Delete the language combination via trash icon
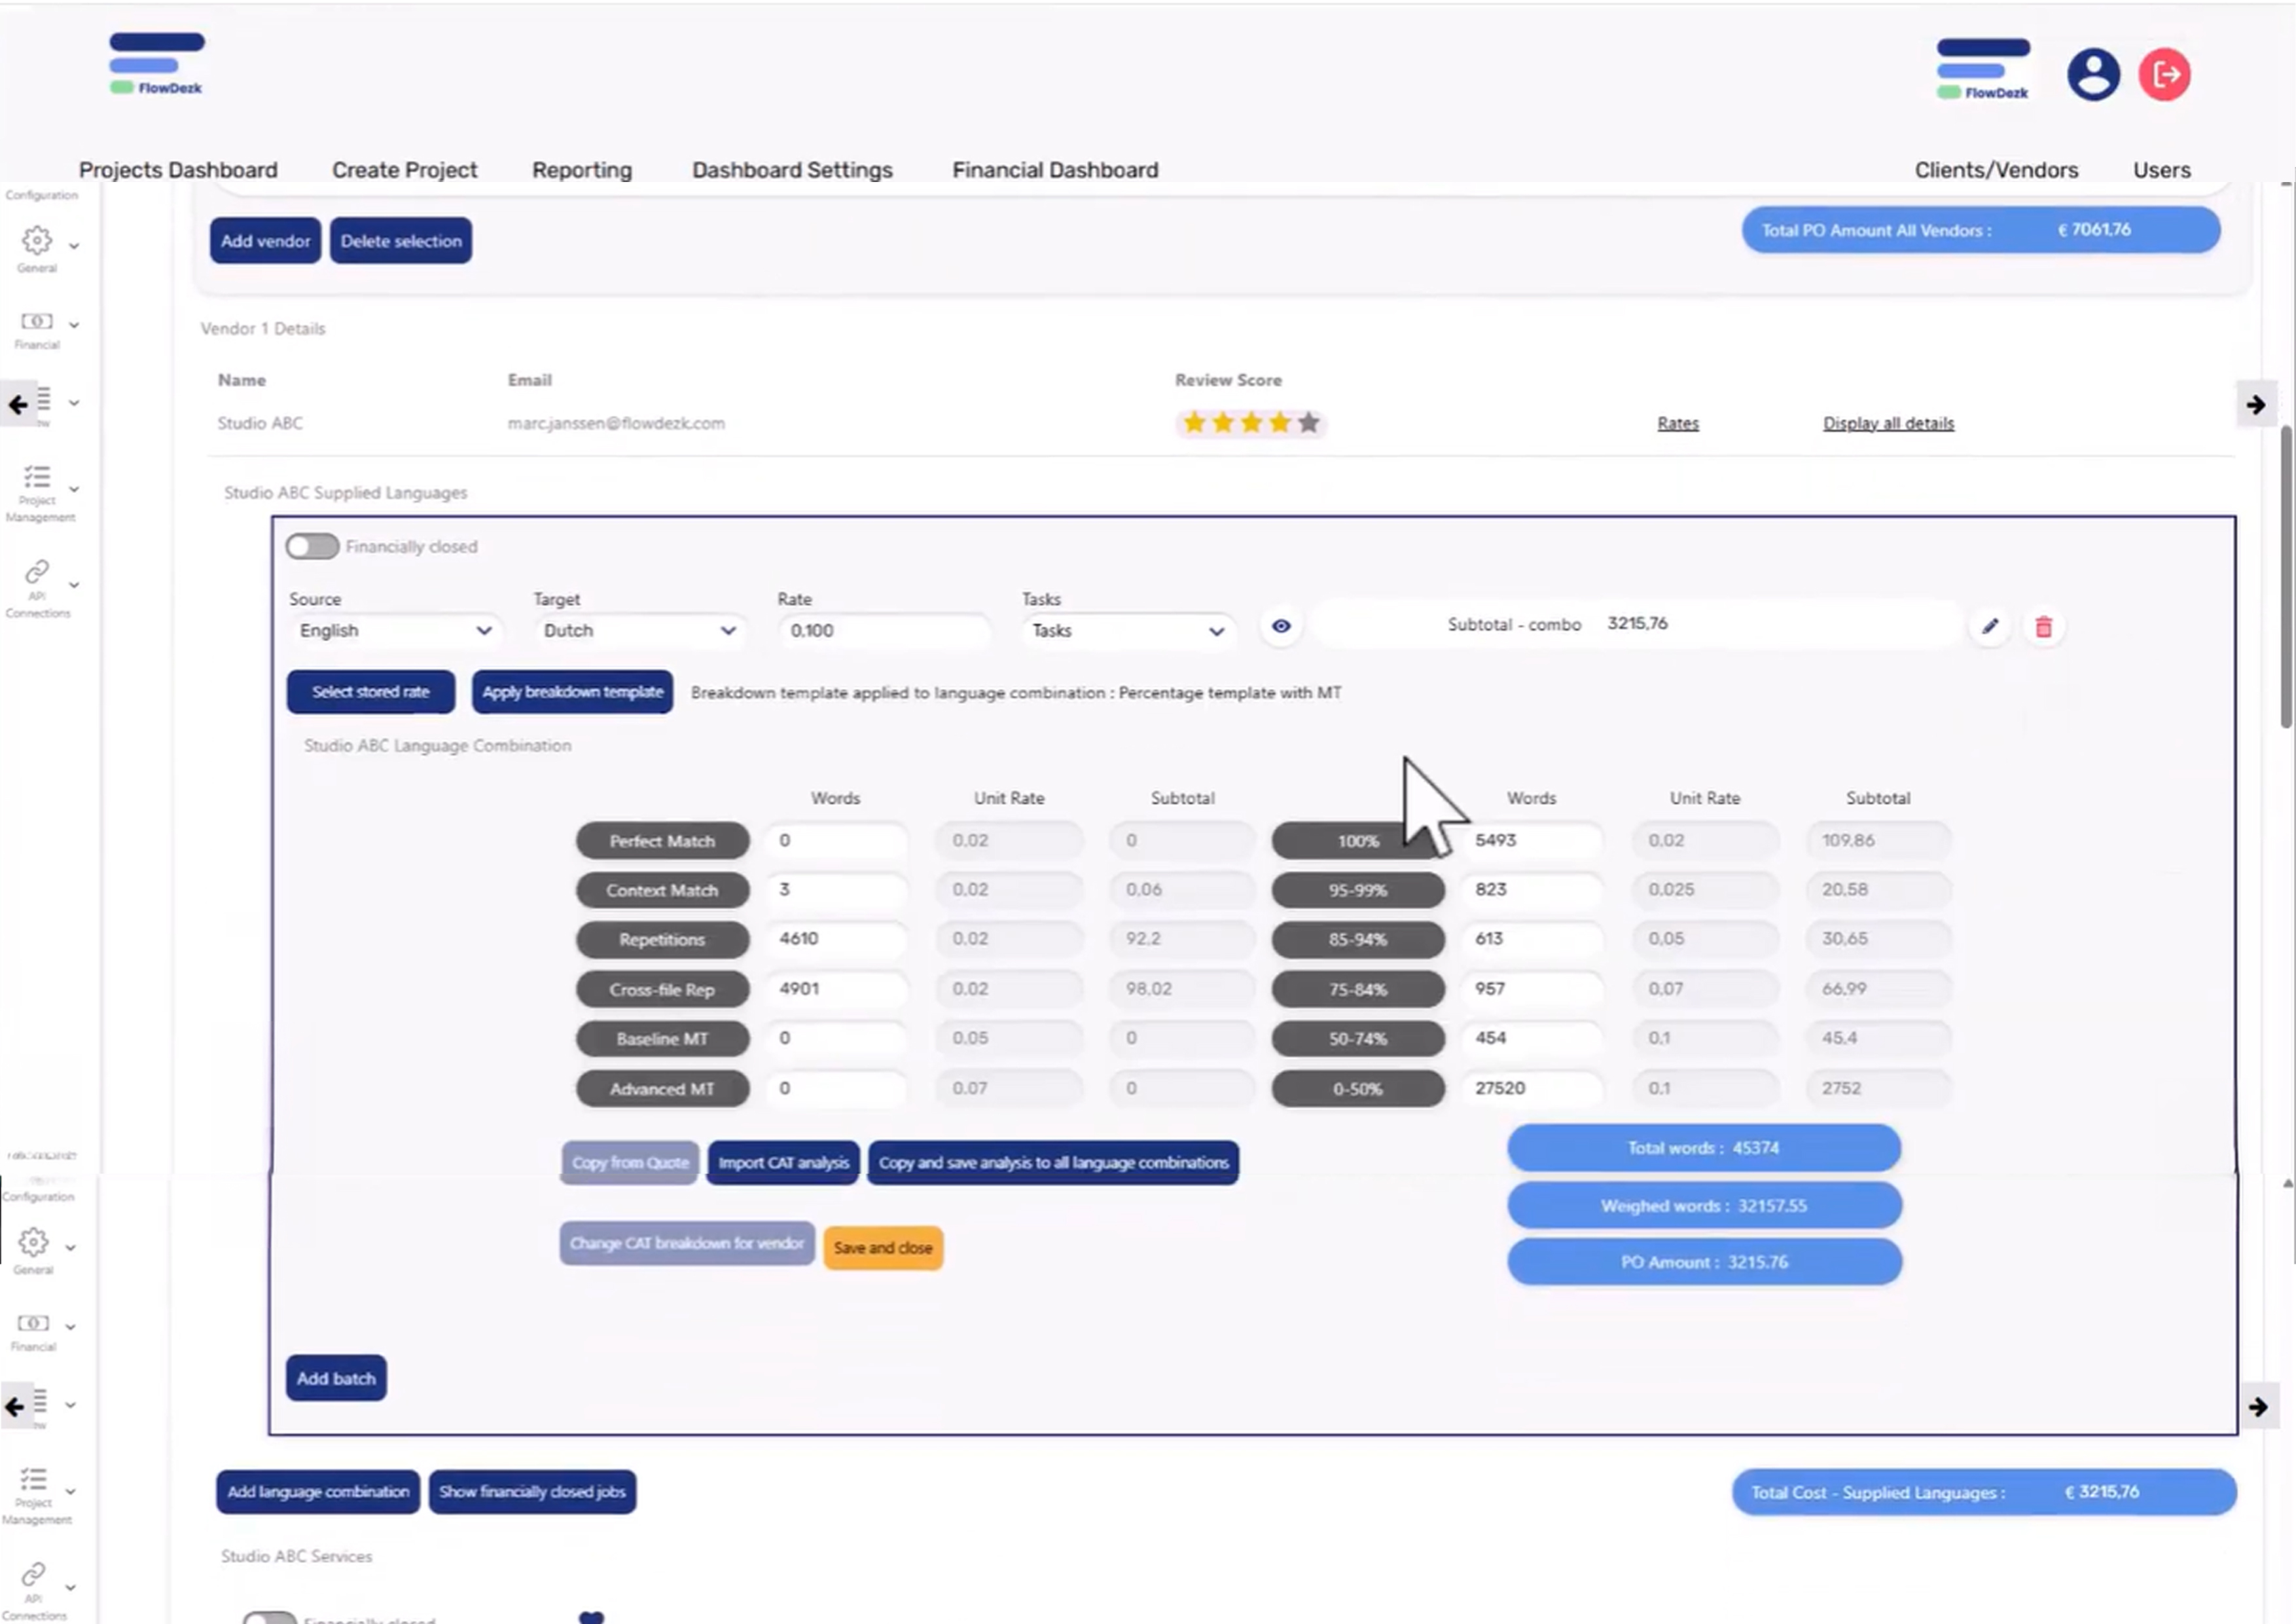Image resolution: width=2296 pixels, height=1624 pixels. 2044,627
